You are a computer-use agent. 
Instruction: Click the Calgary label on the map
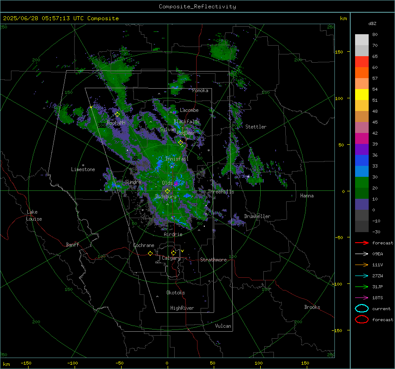(x=171, y=258)
